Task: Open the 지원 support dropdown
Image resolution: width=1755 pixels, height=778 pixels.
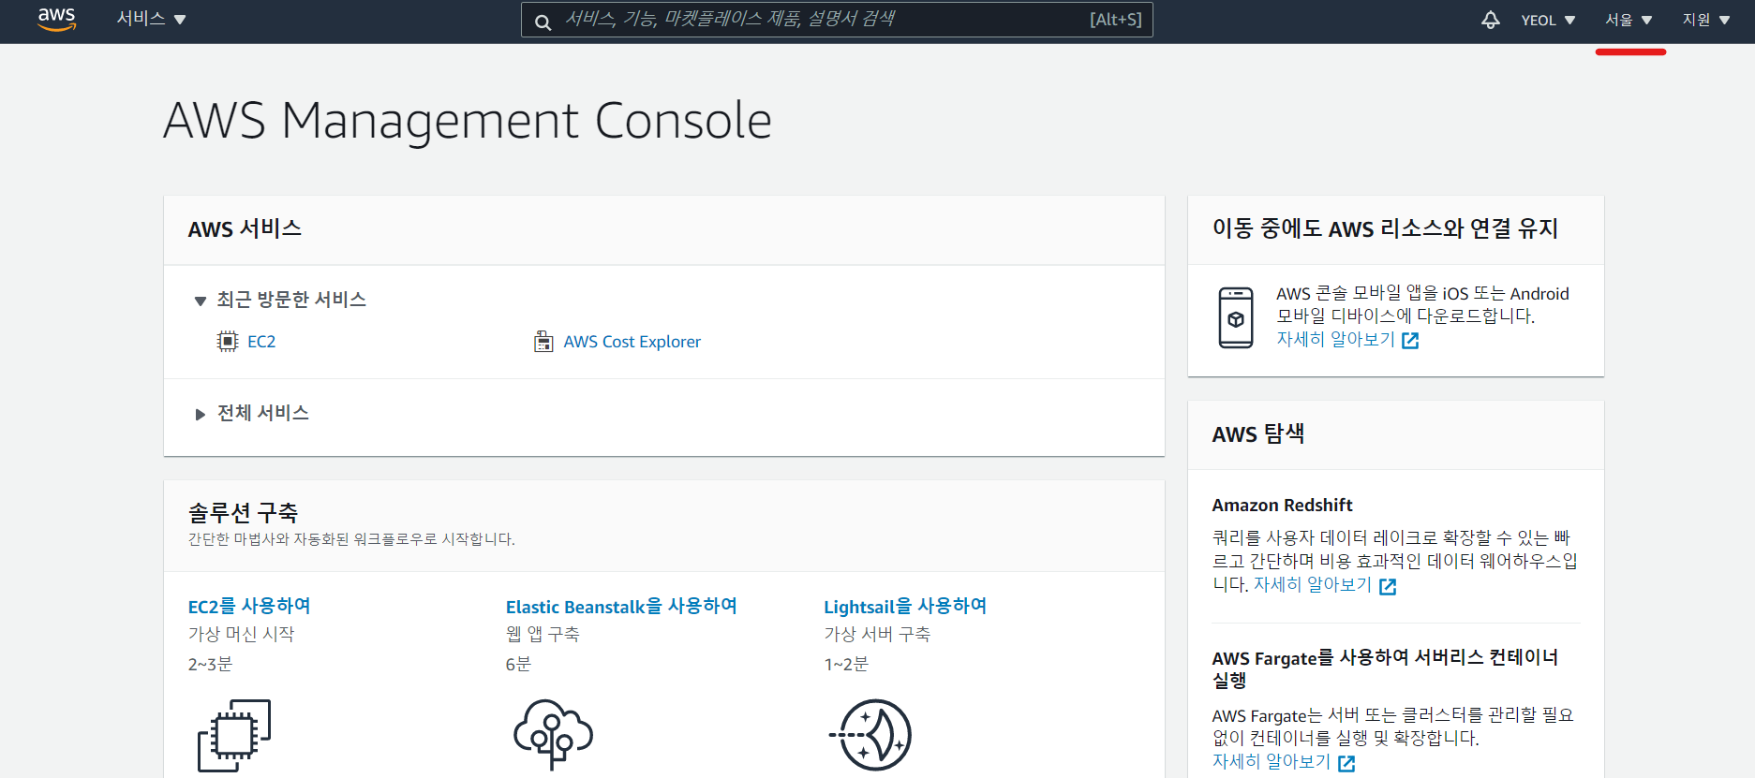Action: click(1706, 20)
